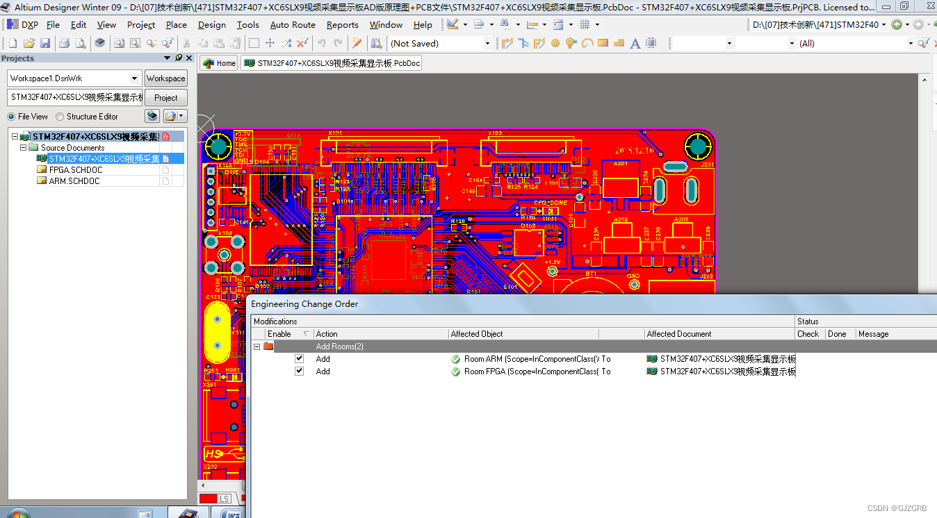Click the Workspace button
The width and height of the screenshot is (937, 518).
click(x=165, y=78)
